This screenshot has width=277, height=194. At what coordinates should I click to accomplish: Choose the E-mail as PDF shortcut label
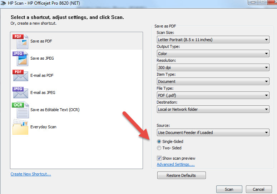pyautogui.click(x=42, y=75)
